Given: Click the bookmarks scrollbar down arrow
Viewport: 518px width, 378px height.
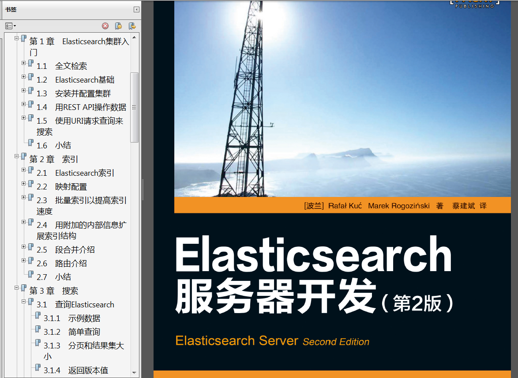Looking at the screenshot, I should [134, 373].
